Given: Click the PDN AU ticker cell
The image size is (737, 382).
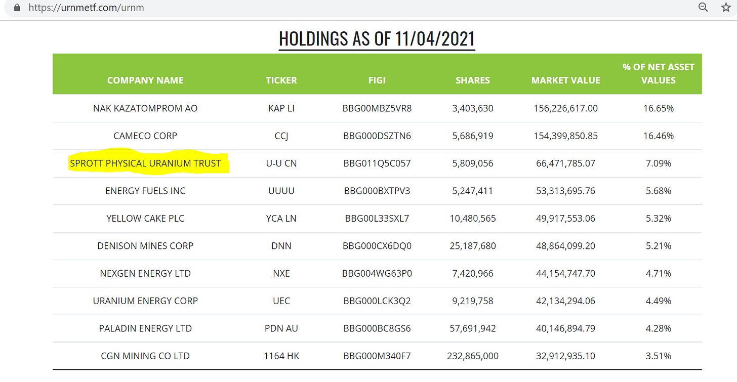Looking at the screenshot, I should click(281, 328).
